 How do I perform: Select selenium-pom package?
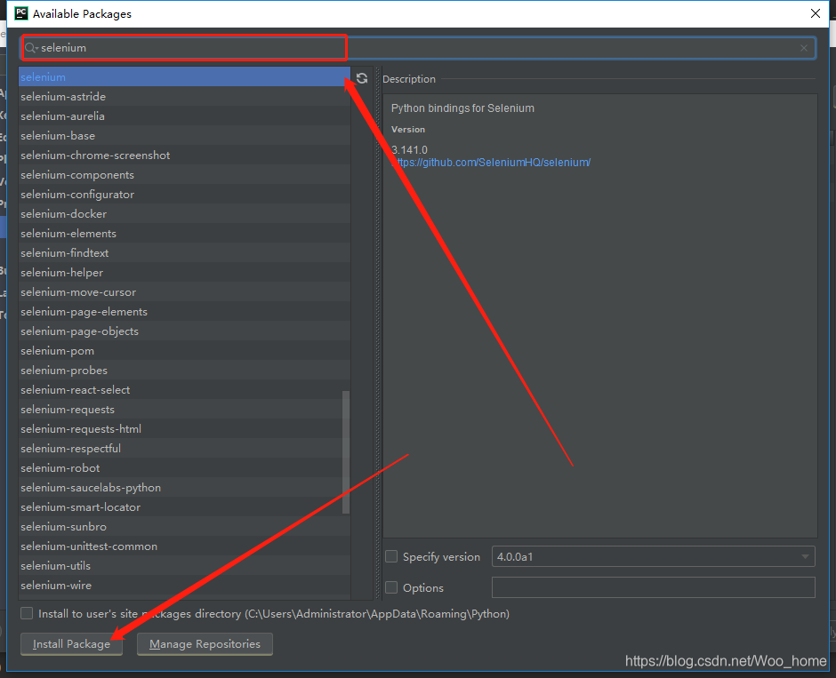point(184,350)
